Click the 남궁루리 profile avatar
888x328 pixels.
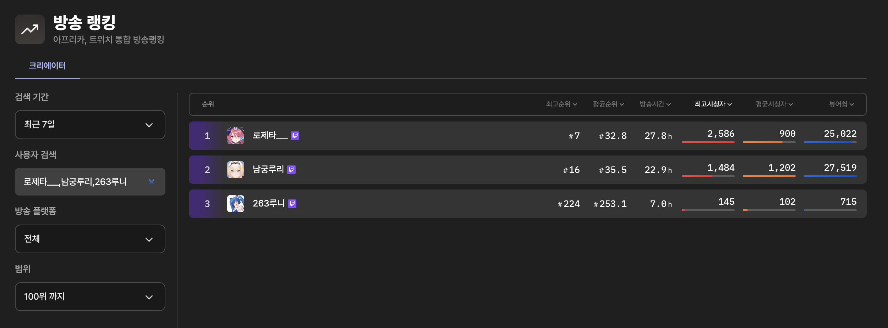[236, 170]
